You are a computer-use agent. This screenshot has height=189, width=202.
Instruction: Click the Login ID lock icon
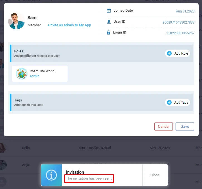tap(109, 32)
